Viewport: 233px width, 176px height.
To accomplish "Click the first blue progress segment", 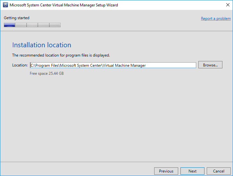I will [9, 25].
